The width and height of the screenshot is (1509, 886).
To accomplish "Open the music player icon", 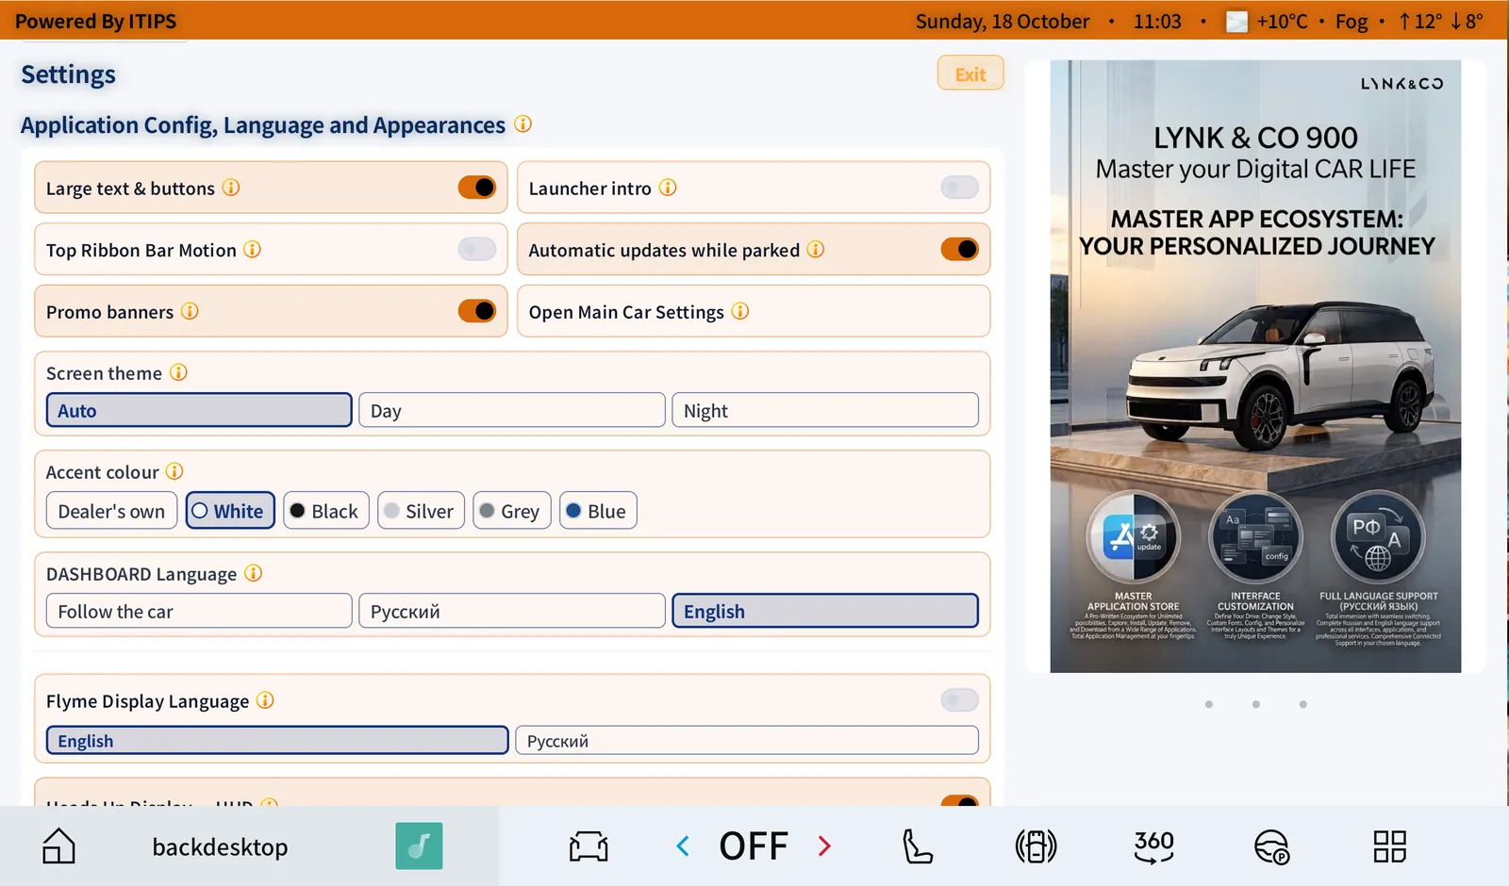I will pos(419,845).
